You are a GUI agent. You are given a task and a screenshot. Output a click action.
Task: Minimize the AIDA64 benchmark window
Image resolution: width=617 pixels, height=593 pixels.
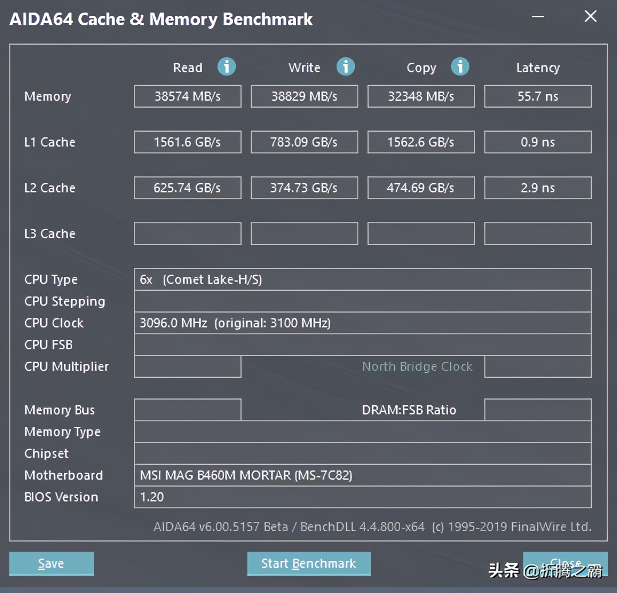tap(538, 17)
